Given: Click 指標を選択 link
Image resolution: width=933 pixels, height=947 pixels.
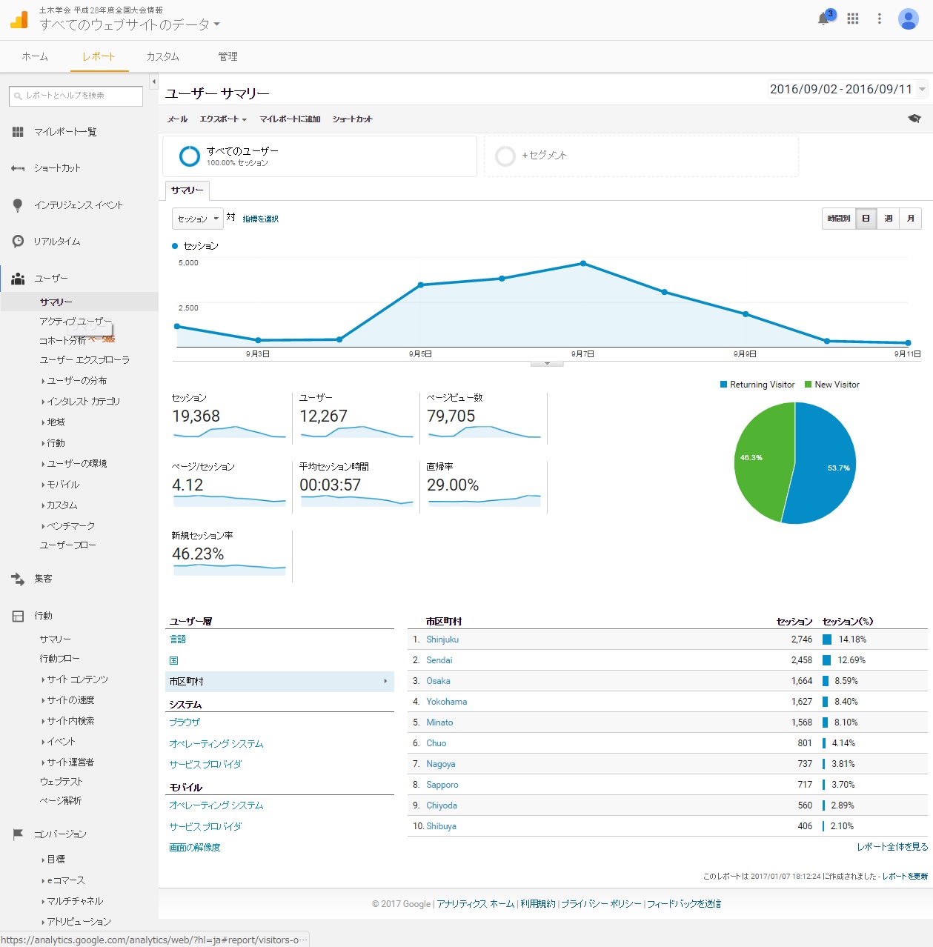Looking at the screenshot, I should tap(261, 219).
